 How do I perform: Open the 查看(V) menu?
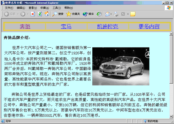point(33,8)
